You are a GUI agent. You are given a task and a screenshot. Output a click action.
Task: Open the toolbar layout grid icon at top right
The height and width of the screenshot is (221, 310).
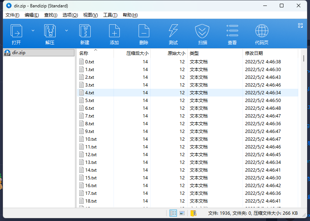[300, 25]
